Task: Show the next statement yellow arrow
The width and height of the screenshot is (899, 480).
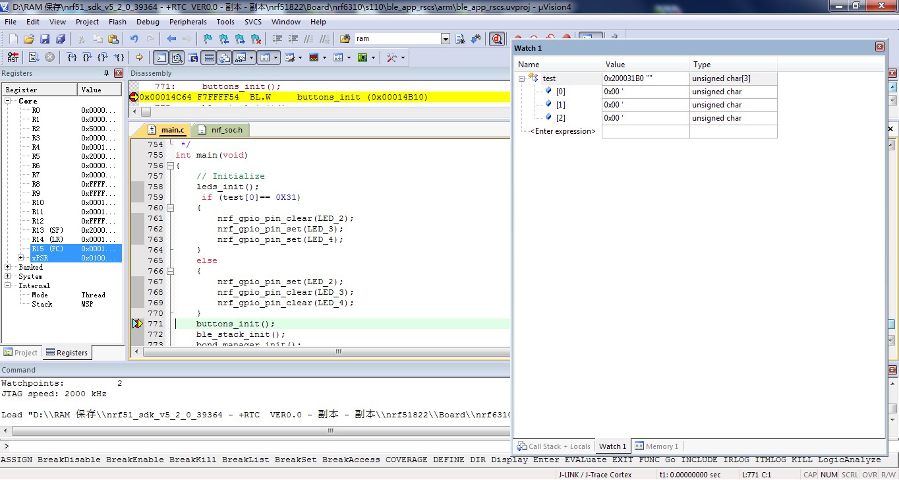Action: (x=140, y=57)
